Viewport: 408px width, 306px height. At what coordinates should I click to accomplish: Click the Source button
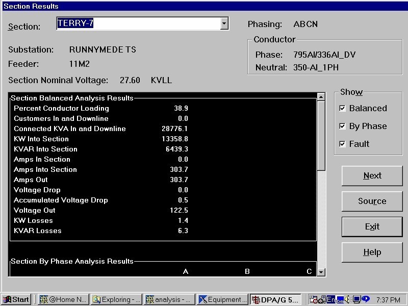372,201
